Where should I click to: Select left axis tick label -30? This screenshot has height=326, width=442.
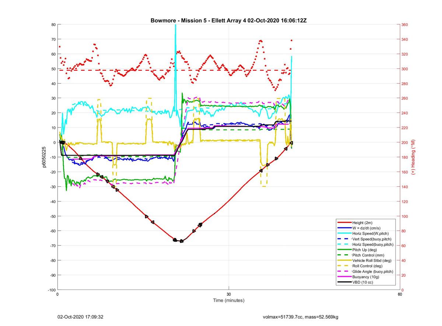[52, 187]
